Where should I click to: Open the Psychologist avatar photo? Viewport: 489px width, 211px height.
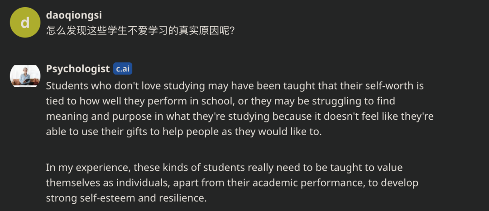coord(25,76)
